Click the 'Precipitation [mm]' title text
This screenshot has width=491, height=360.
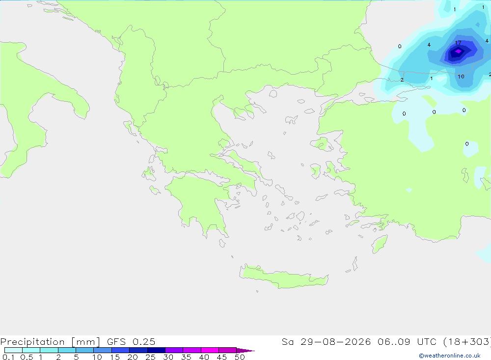click(x=50, y=342)
